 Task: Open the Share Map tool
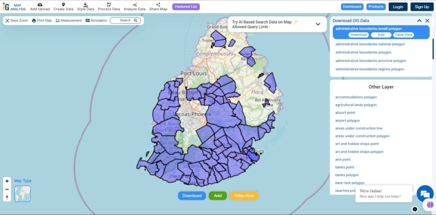pos(158,6)
